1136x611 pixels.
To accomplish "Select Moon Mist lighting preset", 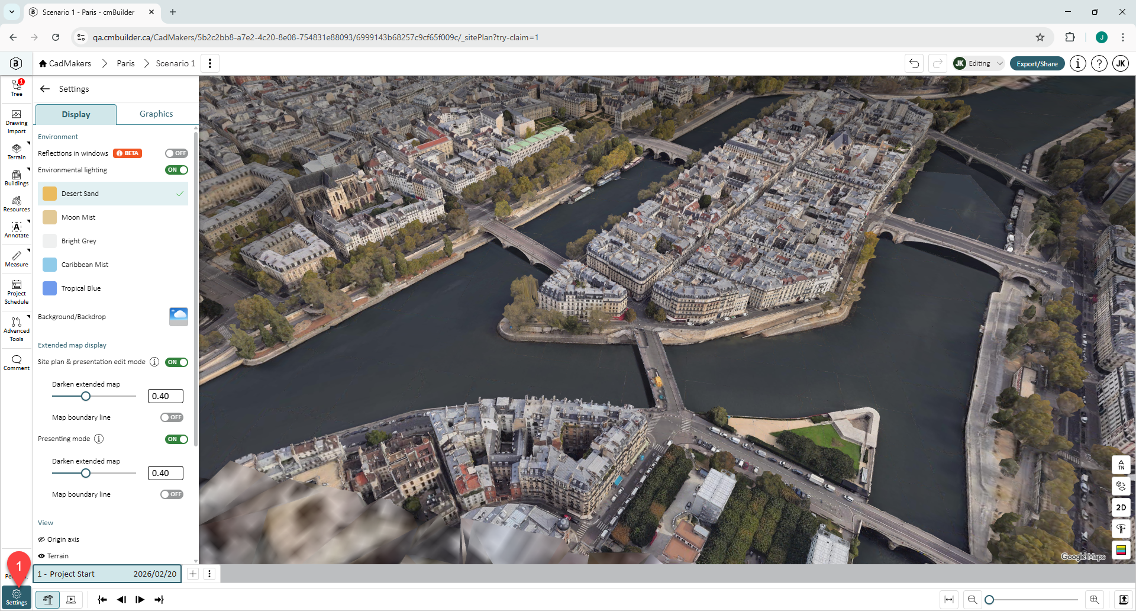I will tap(113, 217).
